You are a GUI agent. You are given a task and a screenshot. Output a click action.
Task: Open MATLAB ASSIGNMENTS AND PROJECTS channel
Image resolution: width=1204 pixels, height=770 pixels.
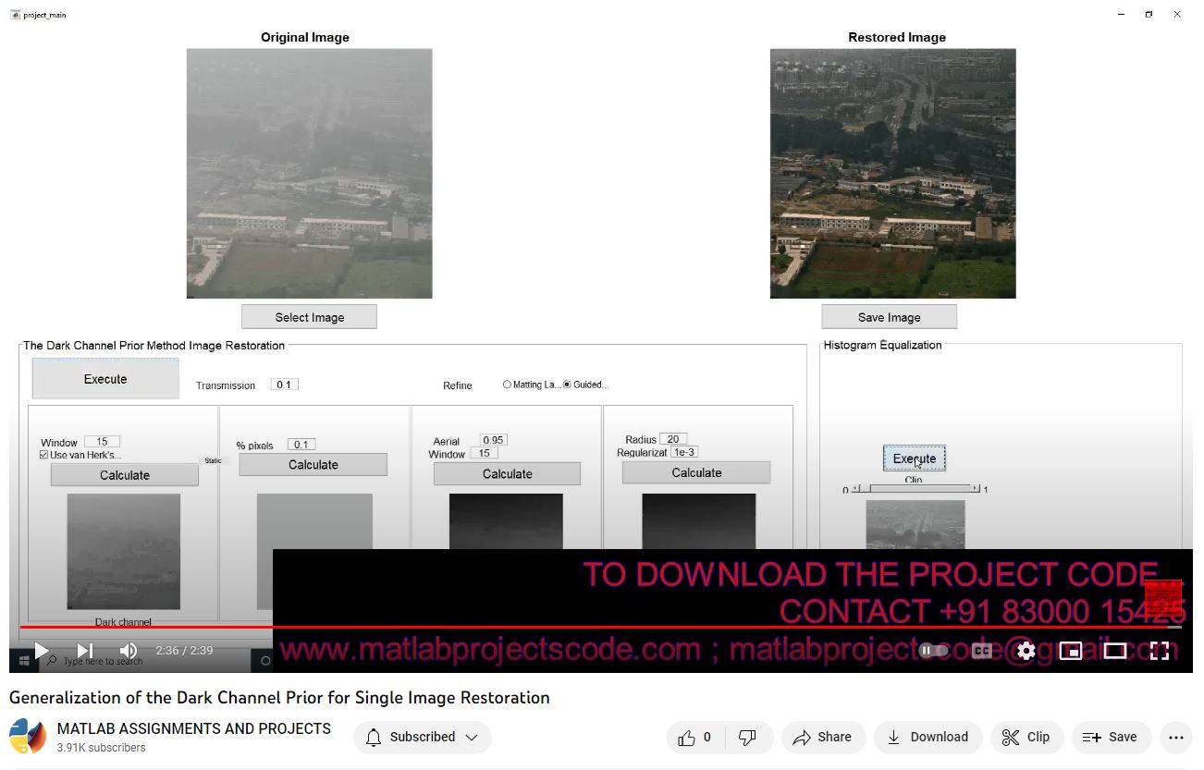pyautogui.click(x=194, y=728)
